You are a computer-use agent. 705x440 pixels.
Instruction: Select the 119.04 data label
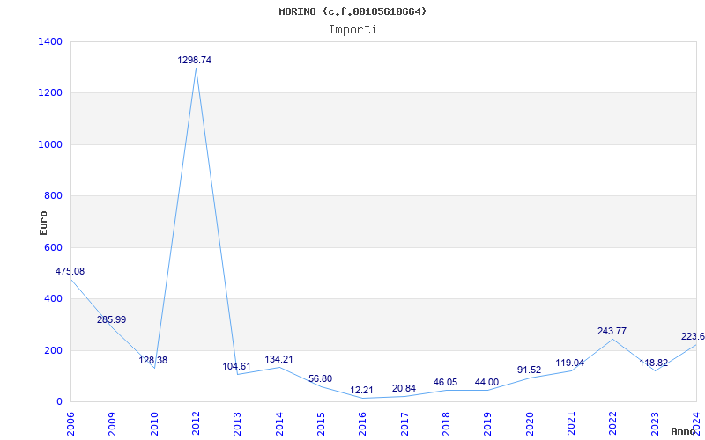click(569, 363)
